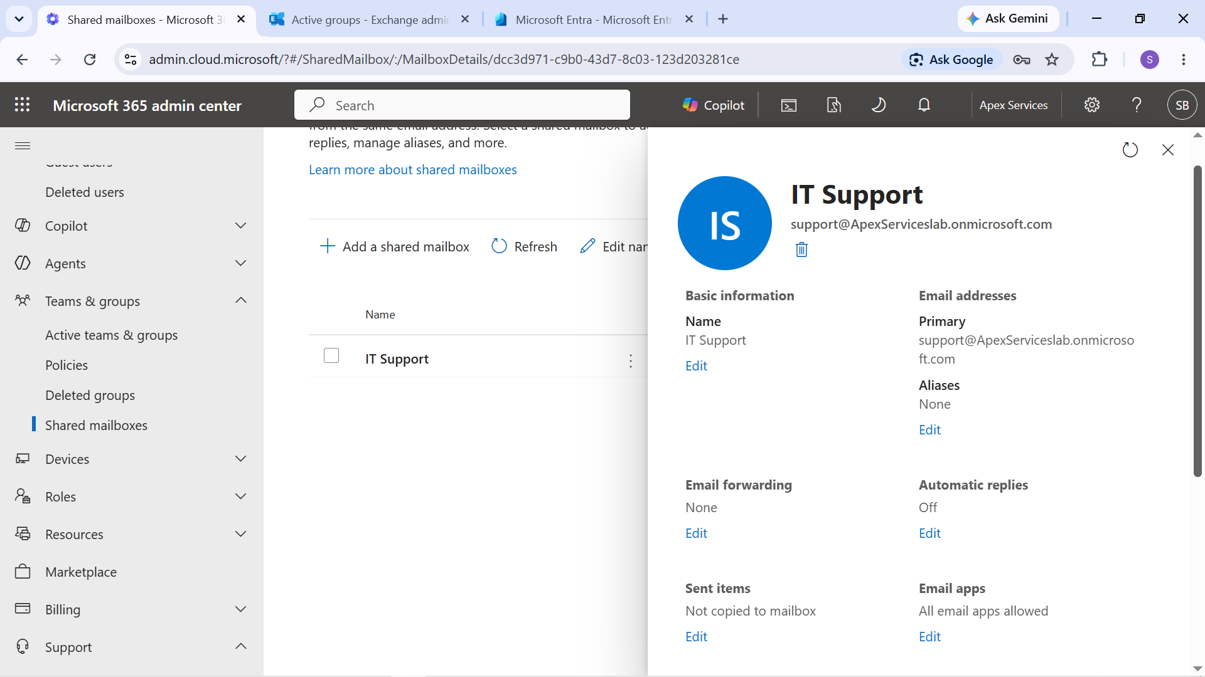This screenshot has height=677, width=1205.
Task: Open help question mark icon
Action: pyautogui.click(x=1137, y=105)
